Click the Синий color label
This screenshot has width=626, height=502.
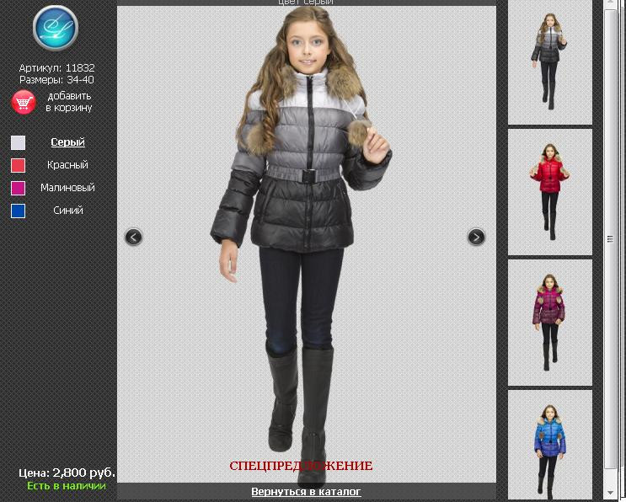68,211
